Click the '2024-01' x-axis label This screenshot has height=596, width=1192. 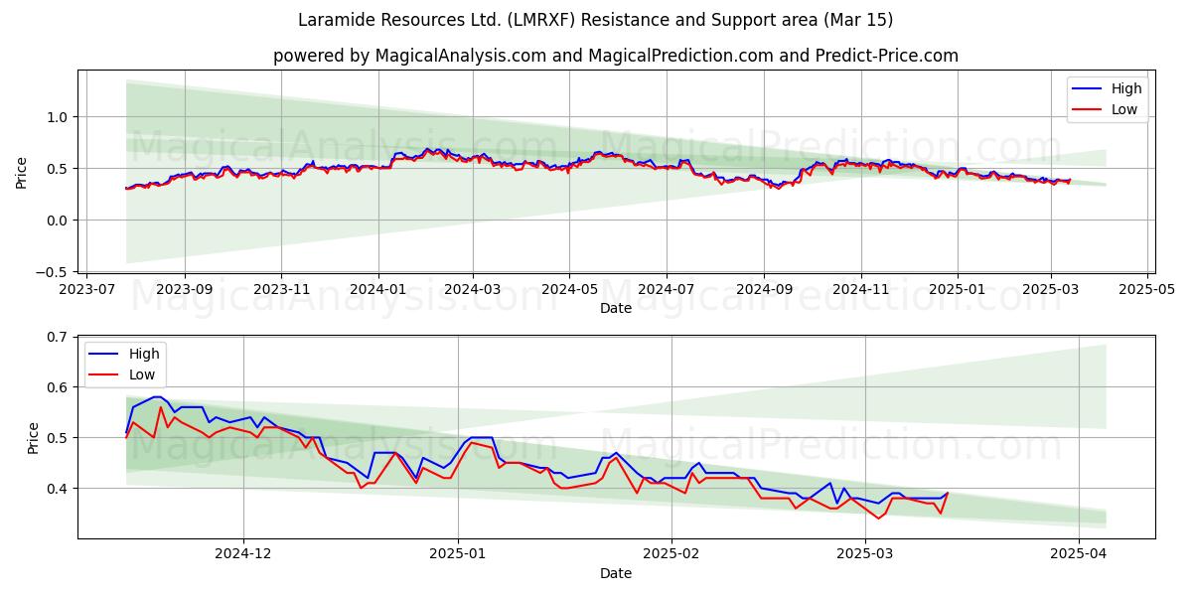(377, 291)
